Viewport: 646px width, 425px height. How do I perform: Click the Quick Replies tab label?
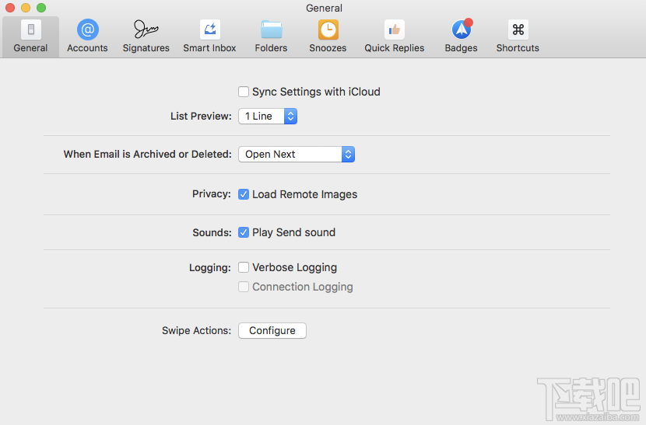pos(395,48)
